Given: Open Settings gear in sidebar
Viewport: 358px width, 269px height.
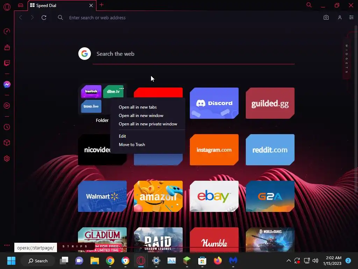Looking at the screenshot, I should point(7,159).
